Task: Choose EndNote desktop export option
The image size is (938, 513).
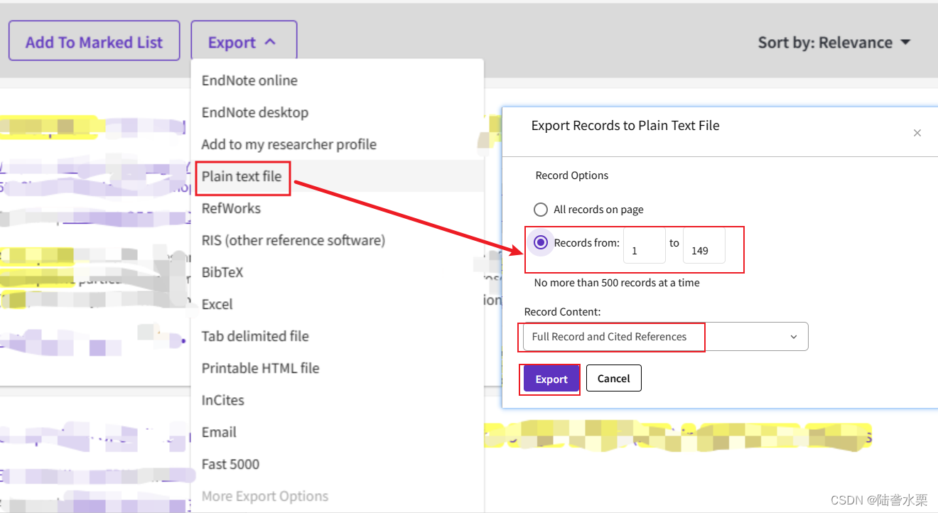Action: pyautogui.click(x=337, y=112)
